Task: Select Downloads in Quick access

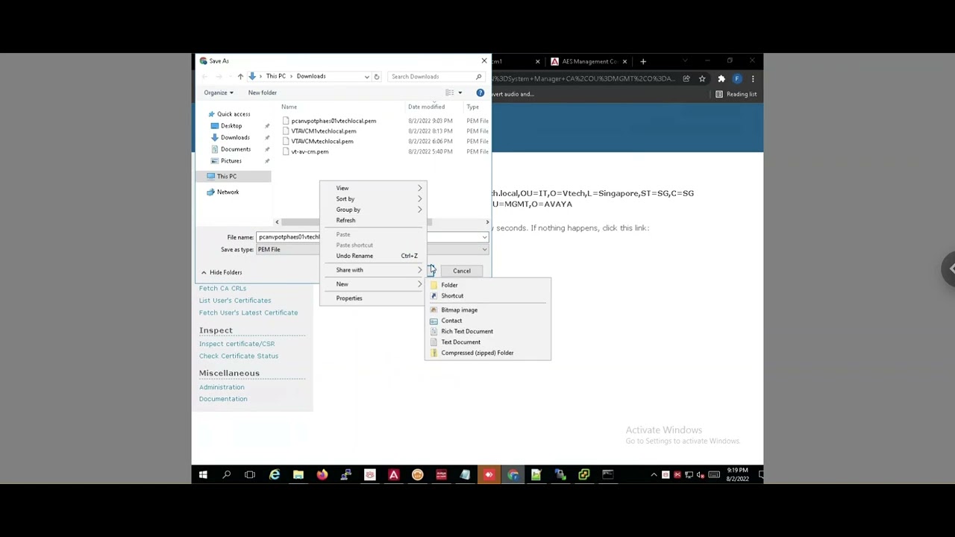Action: click(x=235, y=137)
